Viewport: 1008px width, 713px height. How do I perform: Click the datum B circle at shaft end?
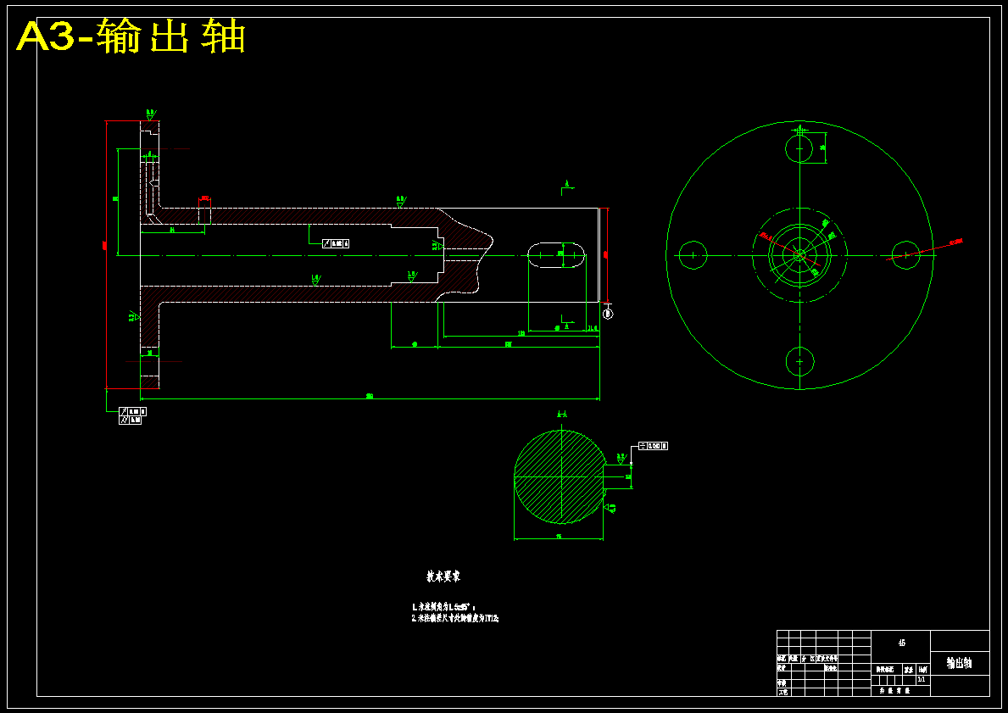point(608,314)
